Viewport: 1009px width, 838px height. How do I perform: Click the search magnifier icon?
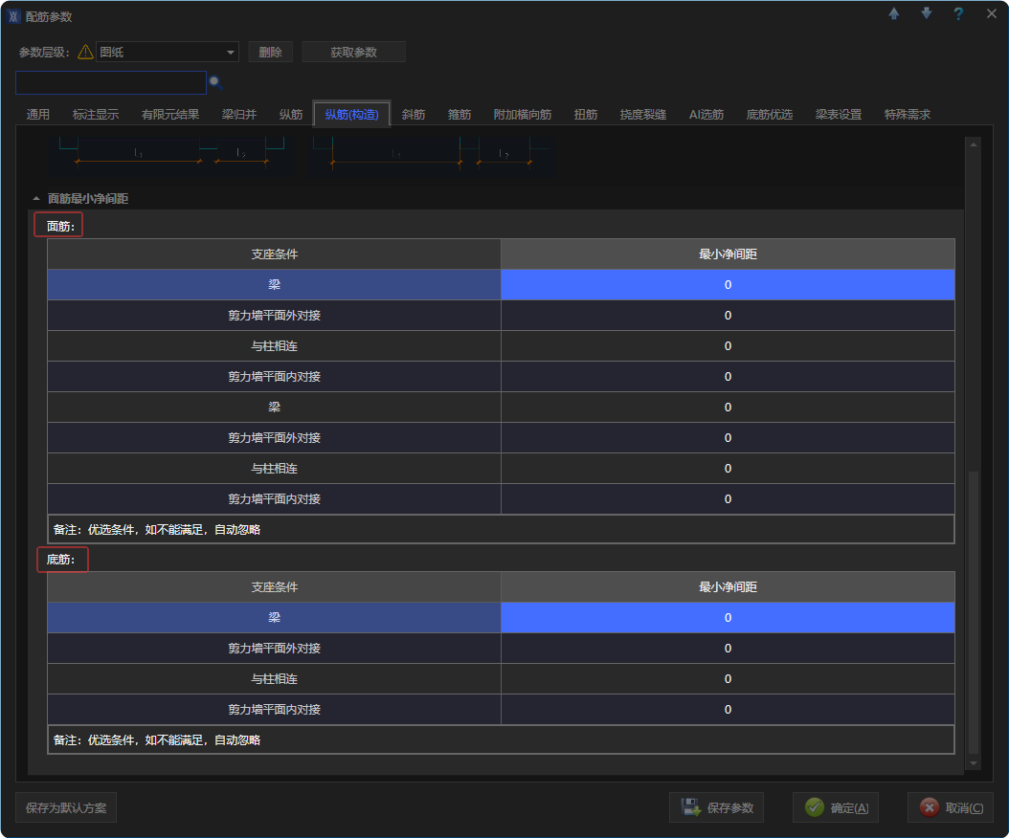215,82
